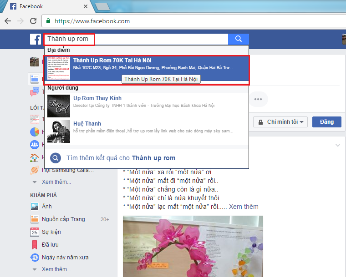
Task: Expand Xem thêm under shortcuts list
Action: point(56,182)
